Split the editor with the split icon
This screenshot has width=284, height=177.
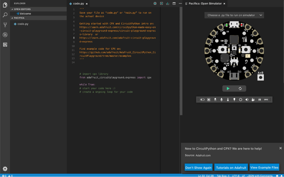174,3
